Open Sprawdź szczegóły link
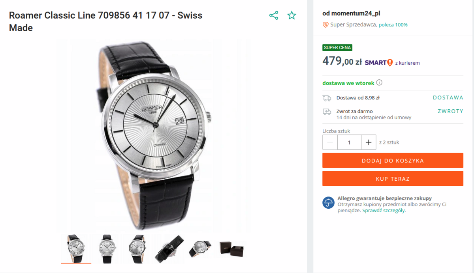The width and height of the screenshot is (474, 273). 383,211
